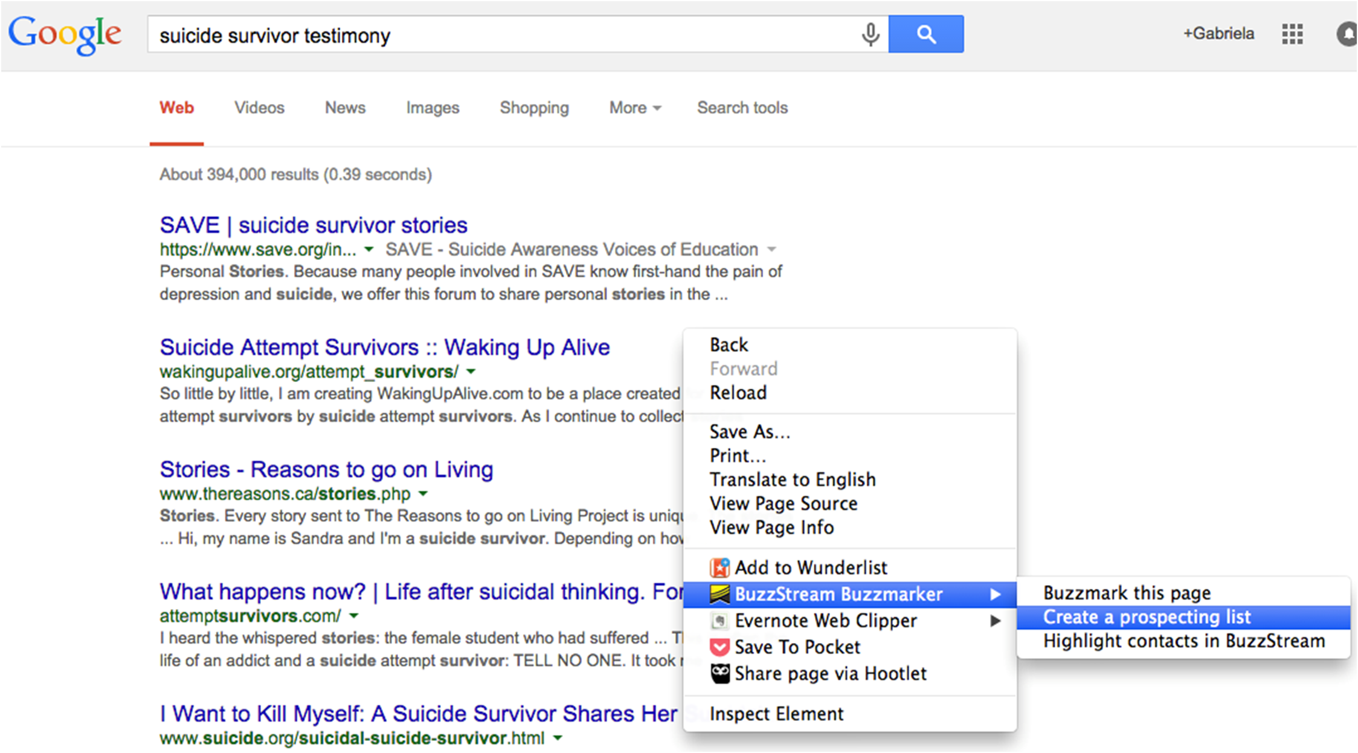
Task: Open the More dropdown in search tabs
Action: point(635,108)
